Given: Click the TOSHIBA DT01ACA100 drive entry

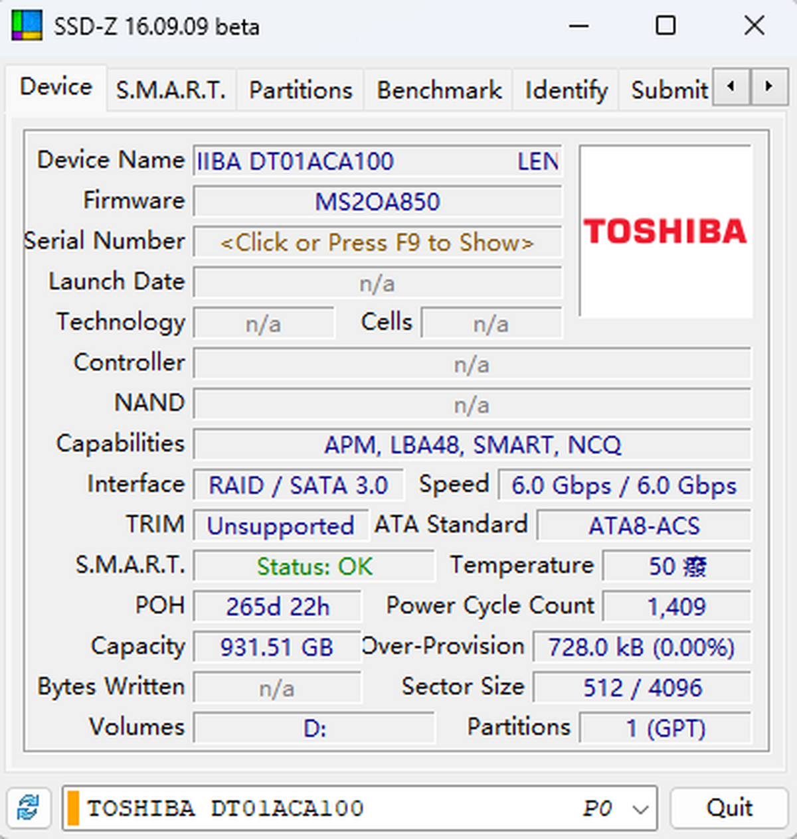Looking at the screenshot, I should [226, 808].
